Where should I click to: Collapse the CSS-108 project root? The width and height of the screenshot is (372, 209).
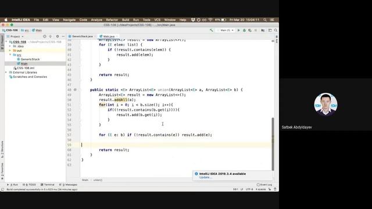click(x=6, y=42)
